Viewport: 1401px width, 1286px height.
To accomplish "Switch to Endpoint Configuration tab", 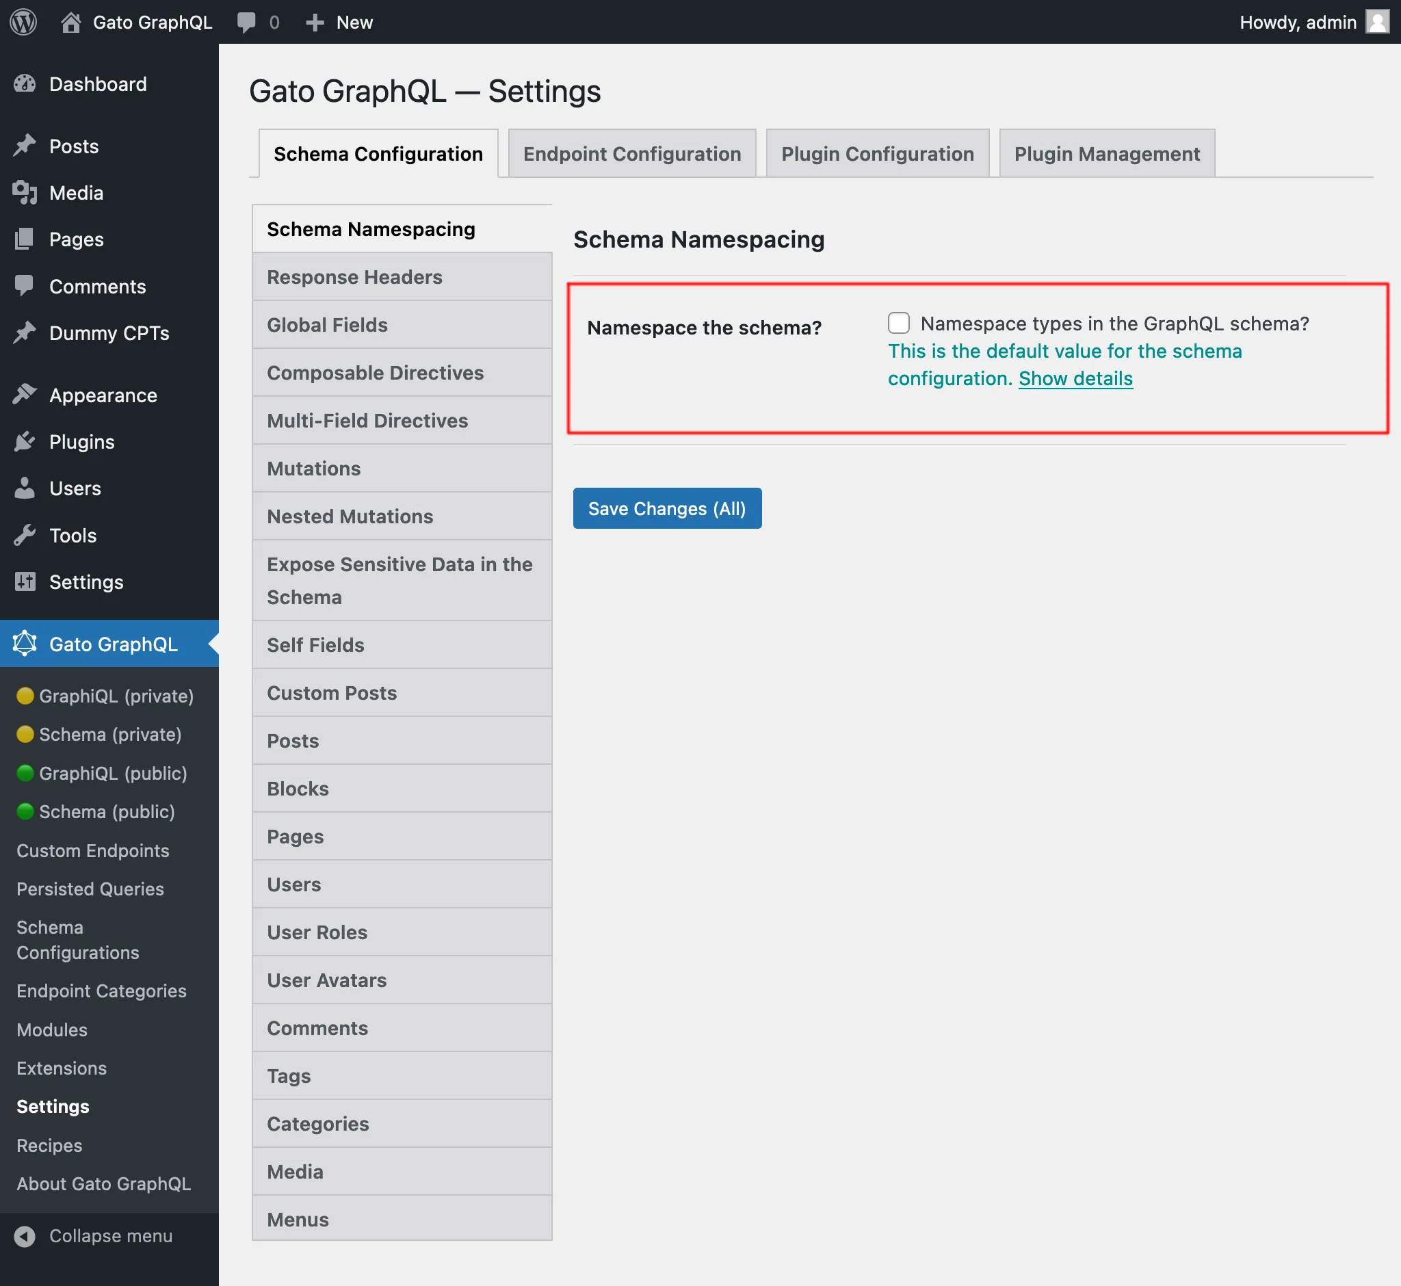I will tap(632, 153).
